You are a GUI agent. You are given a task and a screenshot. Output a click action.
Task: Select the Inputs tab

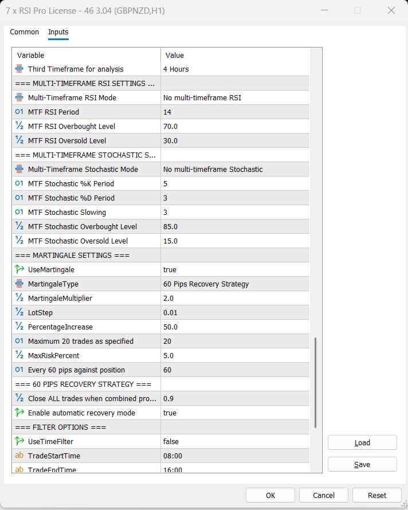(x=58, y=32)
